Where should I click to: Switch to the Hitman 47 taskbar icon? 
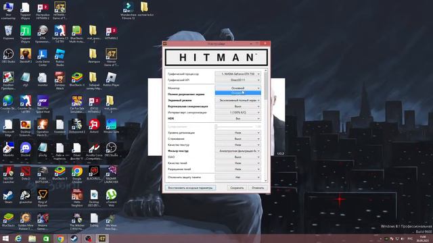pos(102,238)
